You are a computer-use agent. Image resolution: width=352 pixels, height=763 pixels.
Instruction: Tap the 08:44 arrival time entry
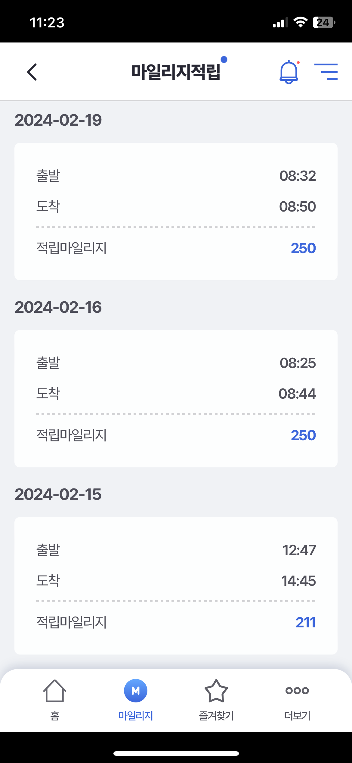coord(297,394)
